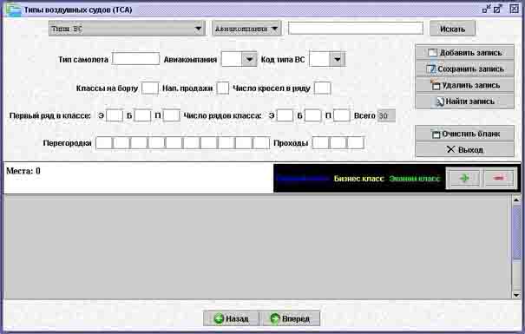Exit using the Выход button
525x334 pixels.
[465, 149]
